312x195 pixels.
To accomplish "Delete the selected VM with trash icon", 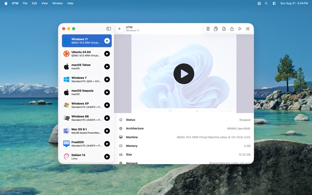I will (208, 29).
